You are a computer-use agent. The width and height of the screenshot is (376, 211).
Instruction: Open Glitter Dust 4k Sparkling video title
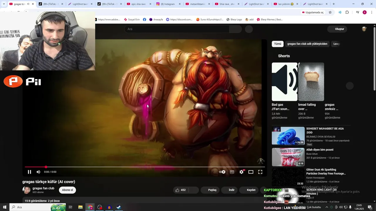326,171
